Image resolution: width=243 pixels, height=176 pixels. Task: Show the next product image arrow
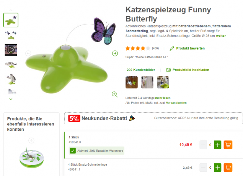pos(115,53)
